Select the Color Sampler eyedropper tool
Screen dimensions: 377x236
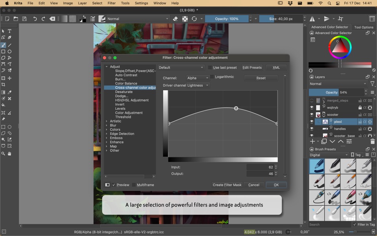(10, 92)
